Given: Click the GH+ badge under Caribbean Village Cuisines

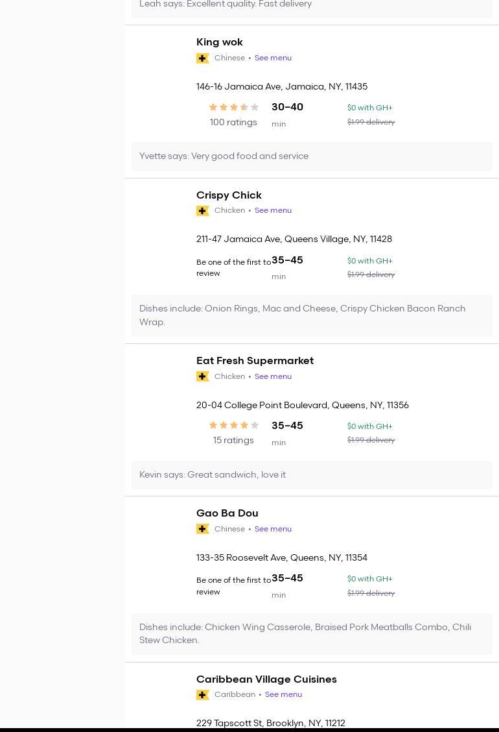Looking at the screenshot, I should [x=202, y=695].
